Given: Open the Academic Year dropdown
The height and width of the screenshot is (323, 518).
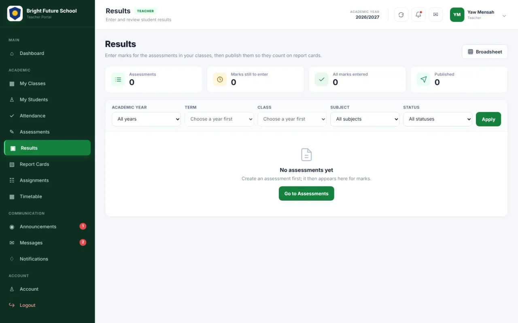Looking at the screenshot, I should 146,119.
